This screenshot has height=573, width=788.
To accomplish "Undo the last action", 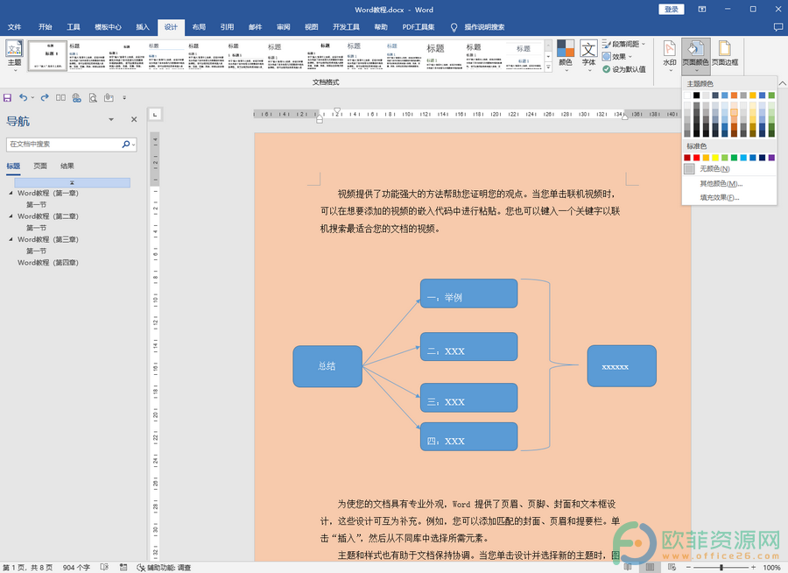I will click(x=23, y=97).
